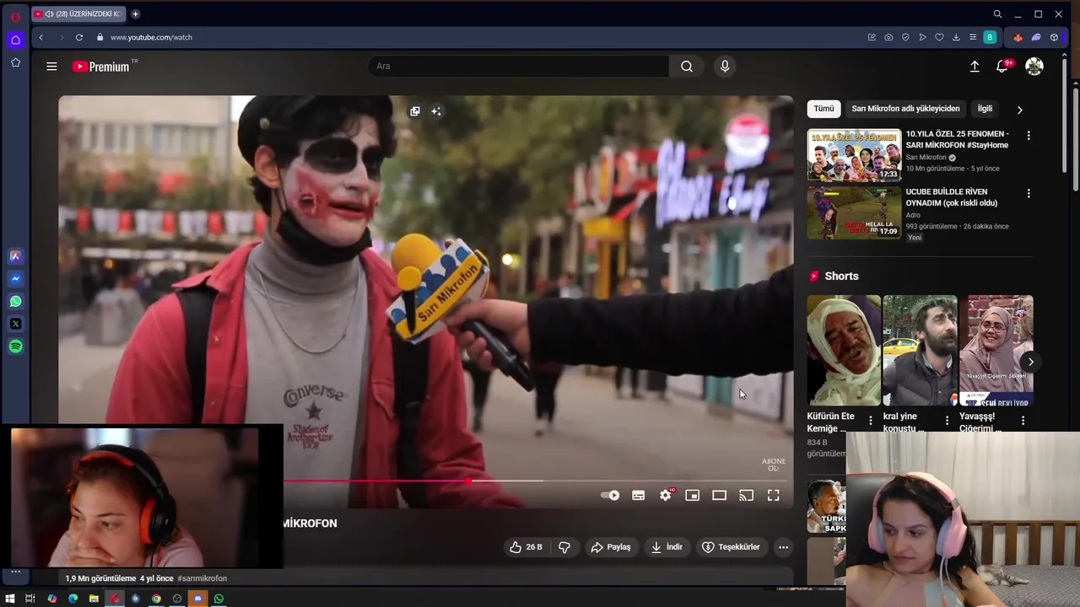Click the search magnifier button
The height and width of the screenshot is (607, 1080).
687,67
